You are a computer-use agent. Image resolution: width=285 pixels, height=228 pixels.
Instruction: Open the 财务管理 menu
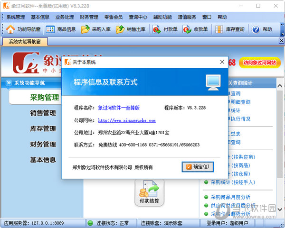[x=89, y=17]
